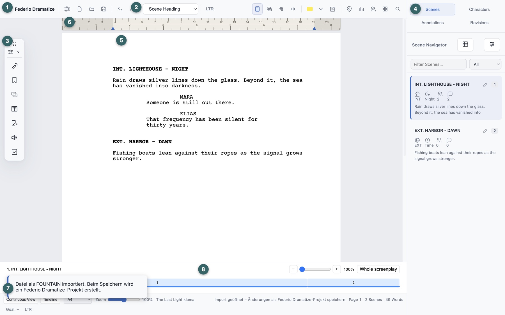The height and width of the screenshot is (315, 505).
Task: Close the floating toolbar with the X button
Action: tap(19, 52)
